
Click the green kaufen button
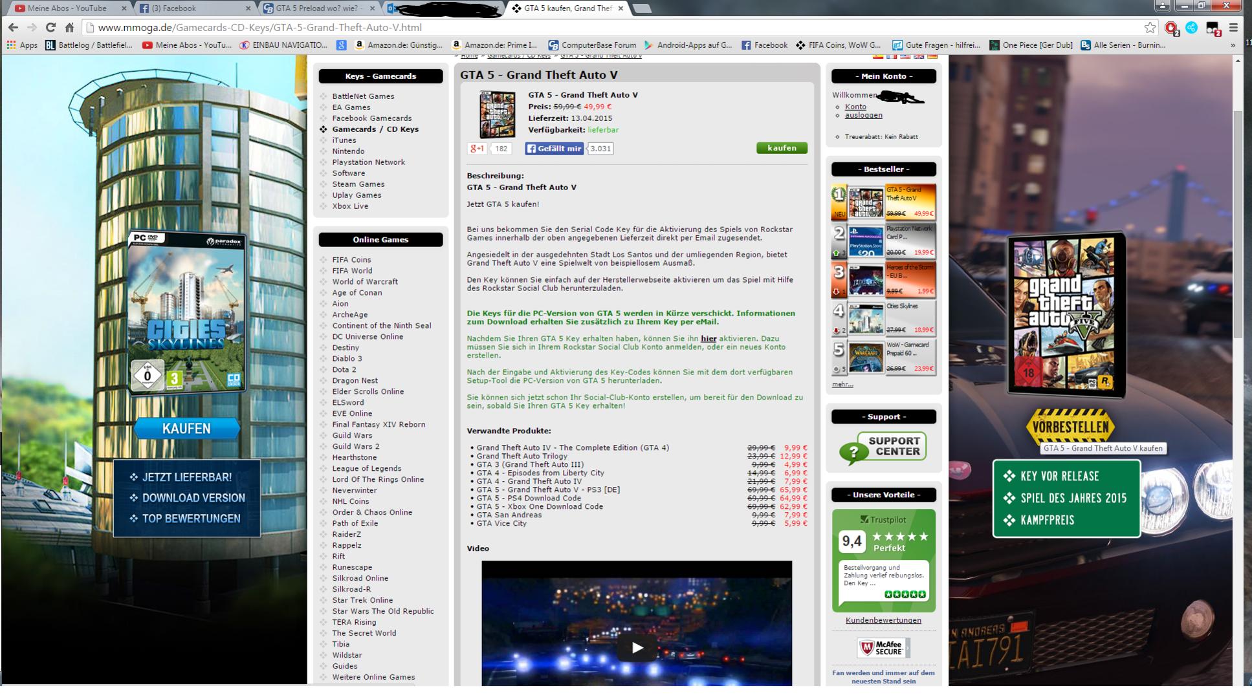point(782,148)
